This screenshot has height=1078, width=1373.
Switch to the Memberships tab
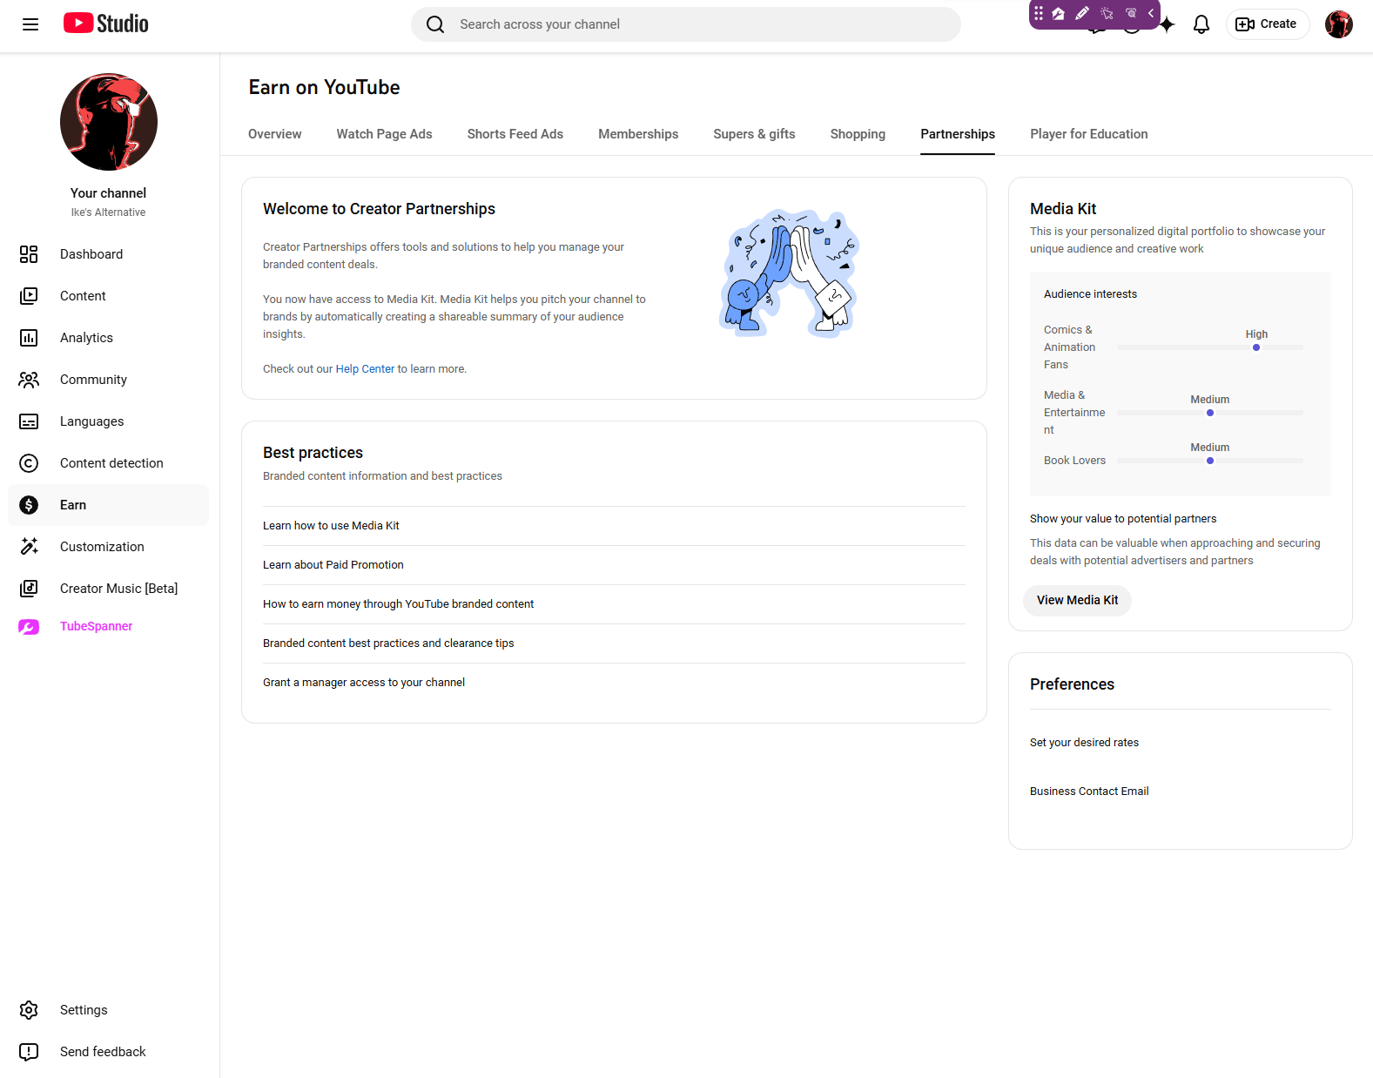638,134
